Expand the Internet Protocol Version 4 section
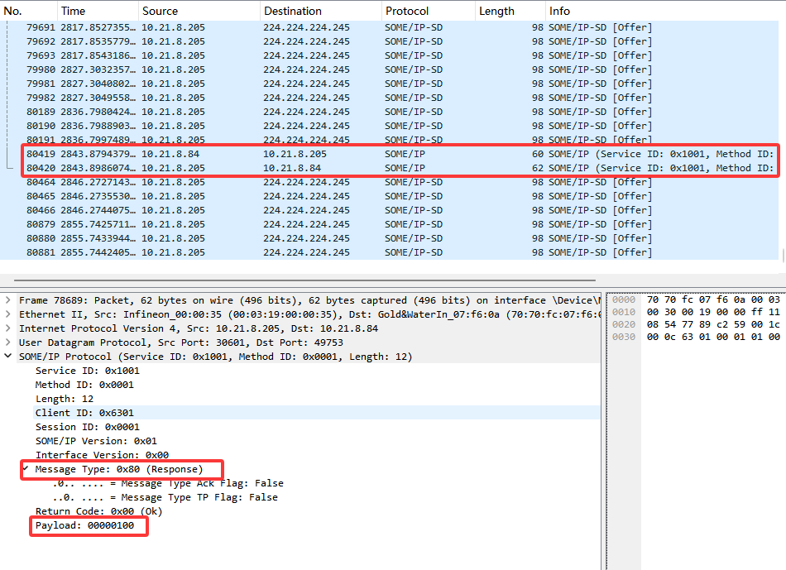 pyautogui.click(x=8, y=328)
